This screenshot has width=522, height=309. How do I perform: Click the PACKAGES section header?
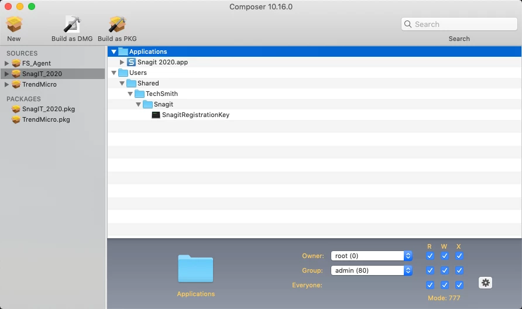tap(23, 99)
